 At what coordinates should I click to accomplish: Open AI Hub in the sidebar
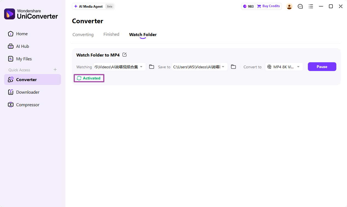pos(33,46)
